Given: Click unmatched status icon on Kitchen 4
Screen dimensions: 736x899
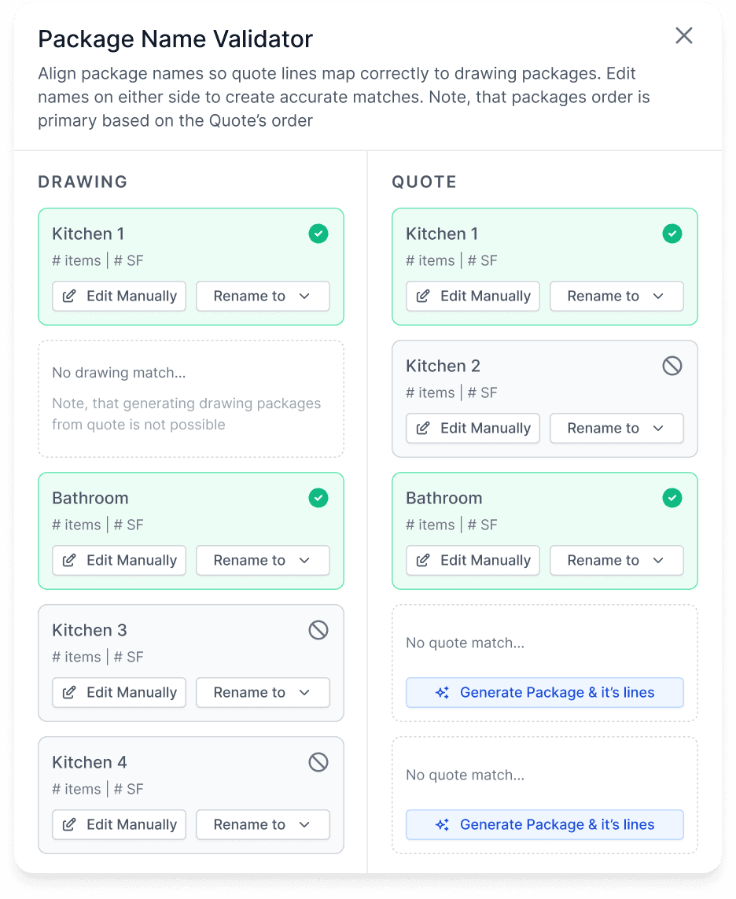Looking at the screenshot, I should 318,762.
